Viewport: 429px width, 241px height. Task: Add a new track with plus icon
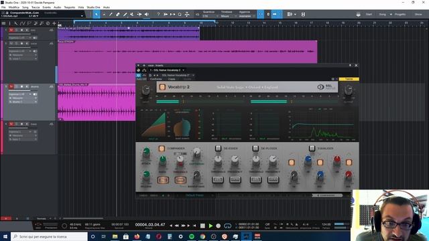point(54,23)
